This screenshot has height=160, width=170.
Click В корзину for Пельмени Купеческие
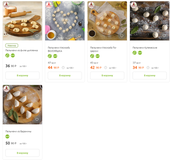[150, 75]
